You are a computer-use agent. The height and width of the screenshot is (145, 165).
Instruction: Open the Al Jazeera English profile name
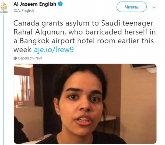35,4
